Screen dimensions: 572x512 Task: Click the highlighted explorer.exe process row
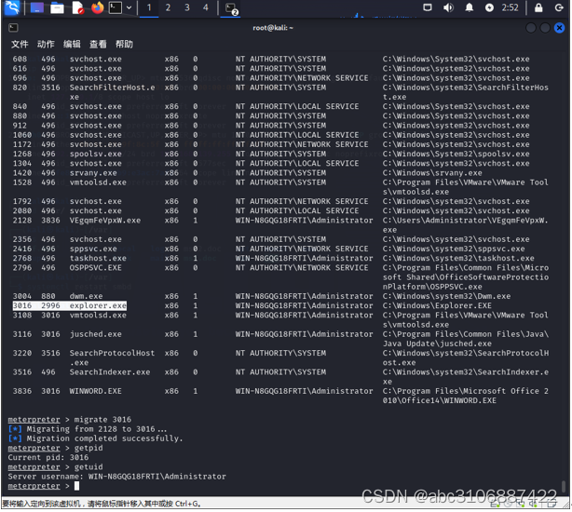pos(70,305)
